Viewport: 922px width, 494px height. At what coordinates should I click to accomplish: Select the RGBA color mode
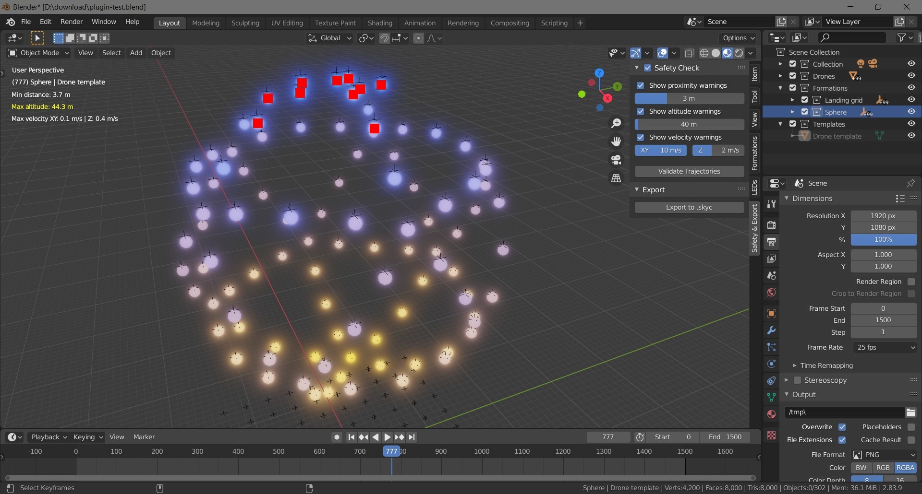click(906, 468)
